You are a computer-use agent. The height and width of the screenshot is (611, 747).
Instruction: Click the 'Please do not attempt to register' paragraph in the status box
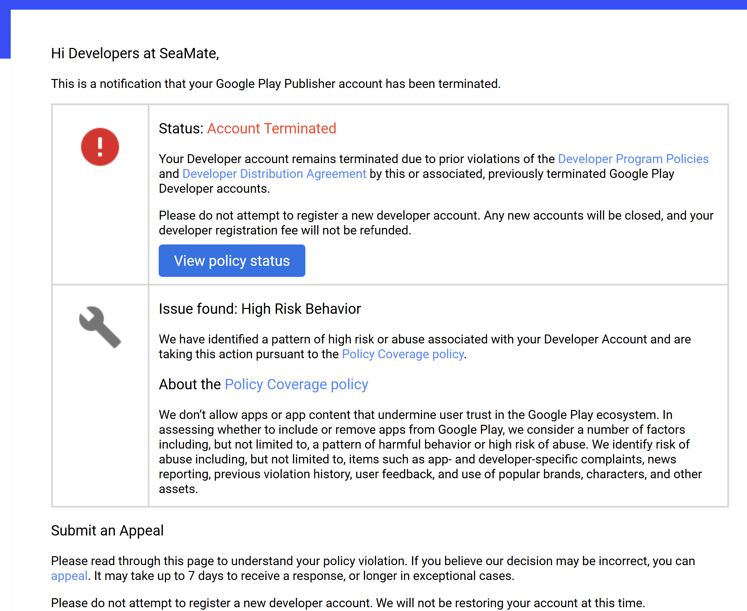click(x=436, y=223)
